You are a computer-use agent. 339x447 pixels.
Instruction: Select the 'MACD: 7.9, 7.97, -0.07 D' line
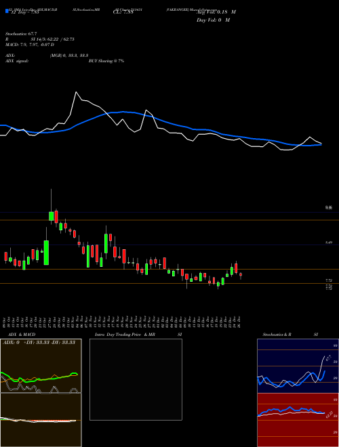point(30,45)
